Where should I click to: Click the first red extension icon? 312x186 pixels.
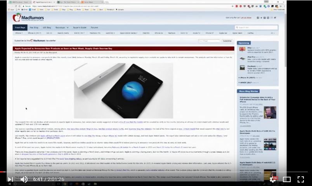[x=237, y=6]
